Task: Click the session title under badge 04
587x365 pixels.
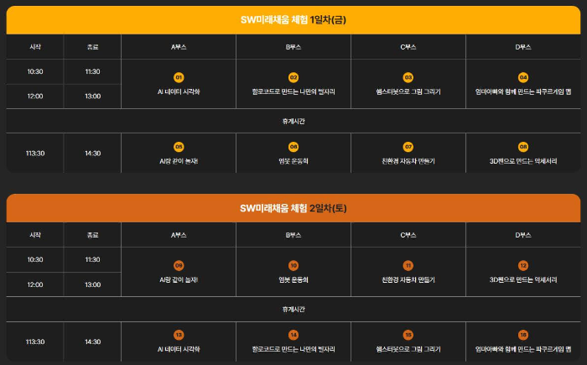Action: pos(523,91)
